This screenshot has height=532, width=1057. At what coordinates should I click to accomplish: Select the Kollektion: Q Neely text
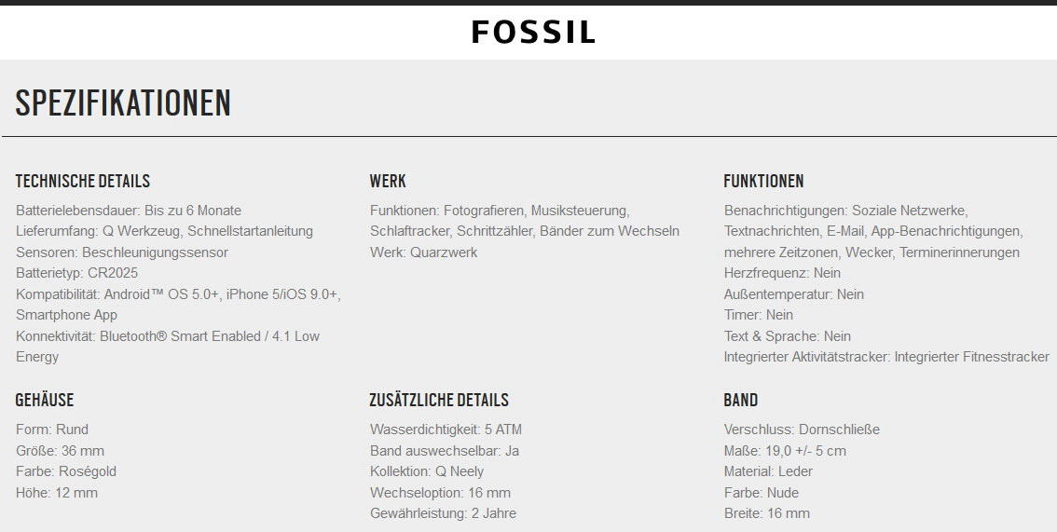click(427, 471)
